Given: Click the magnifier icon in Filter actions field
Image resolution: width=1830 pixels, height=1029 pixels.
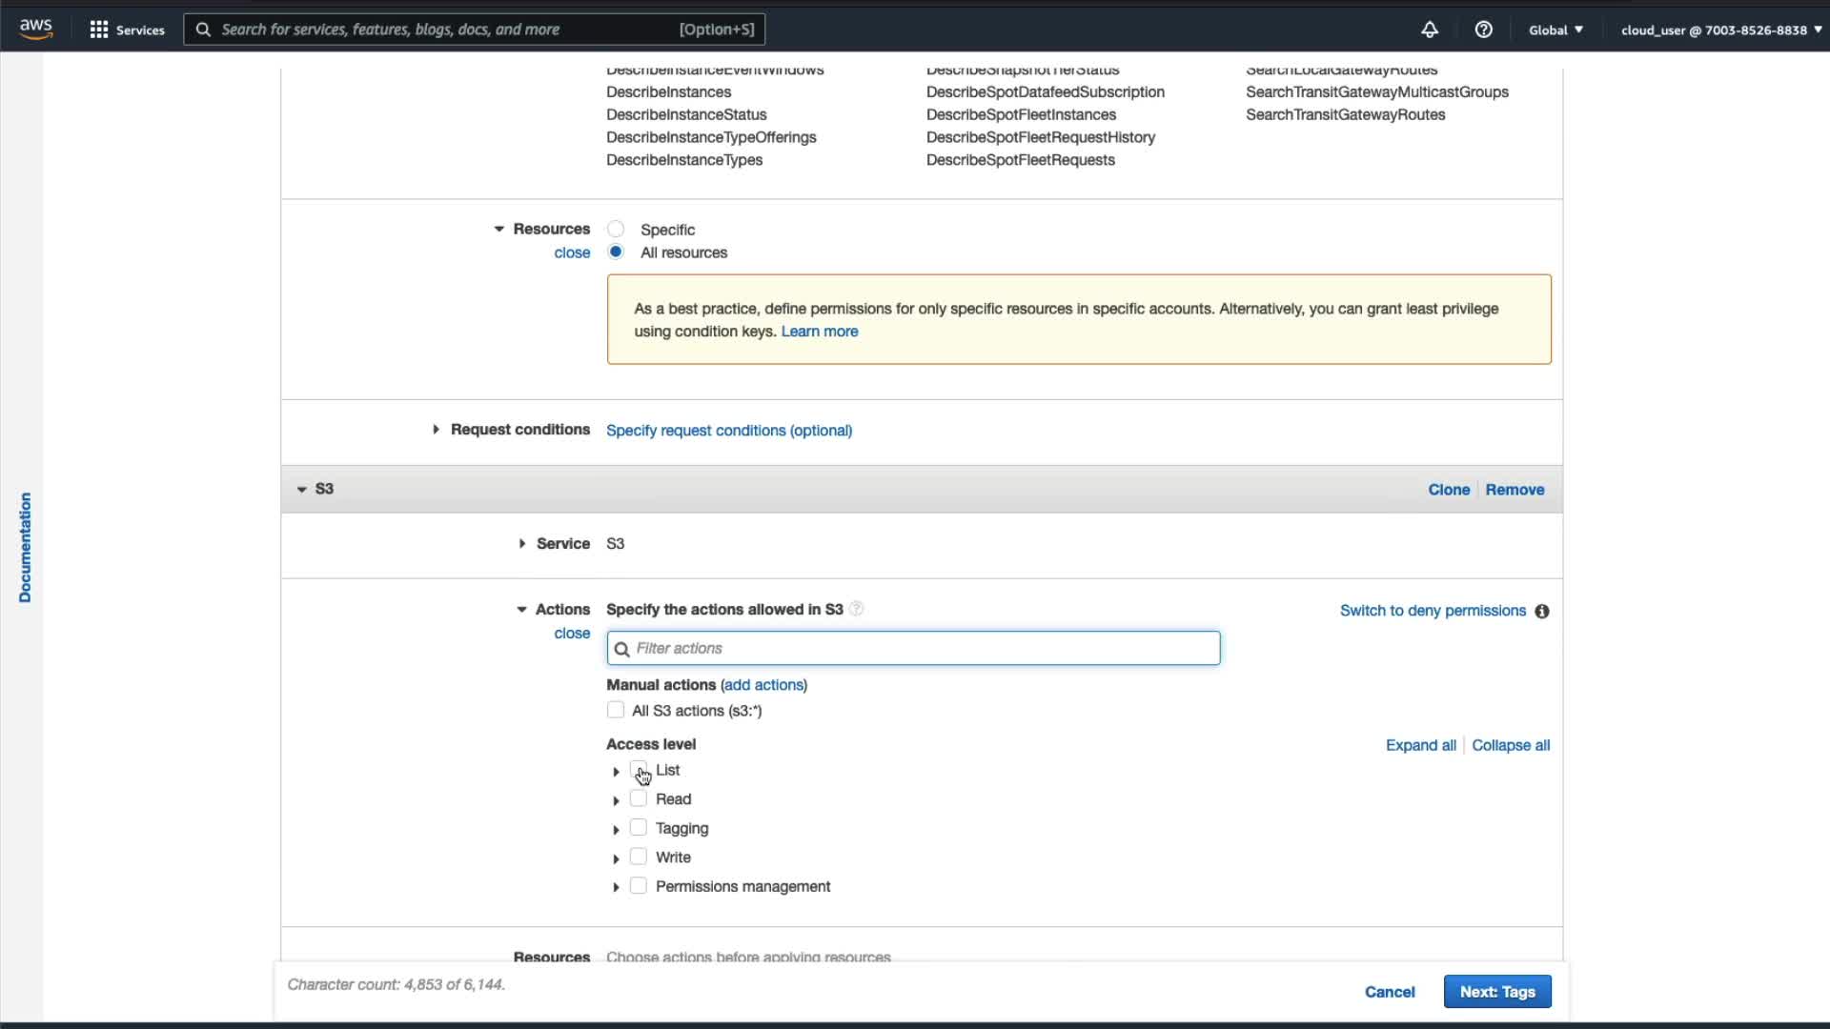Looking at the screenshot, I should pos(622,649).
